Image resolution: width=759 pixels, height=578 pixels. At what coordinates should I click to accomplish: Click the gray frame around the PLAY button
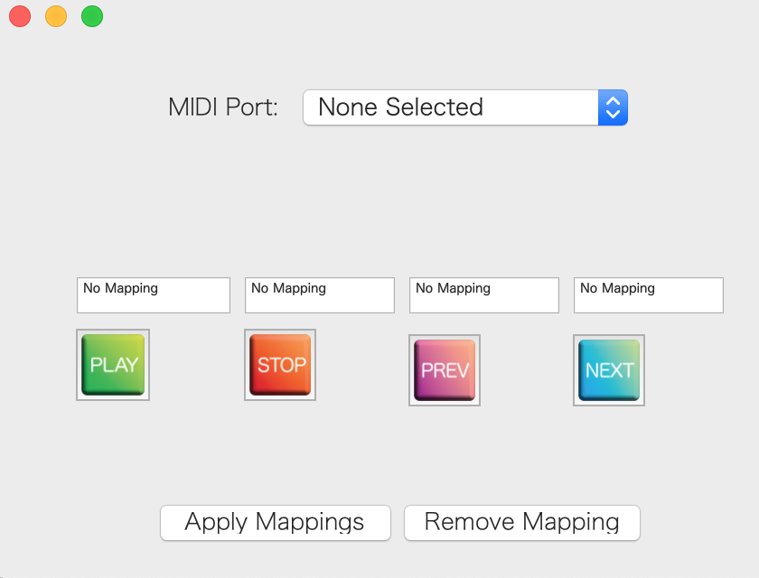(x=79, y=365)
